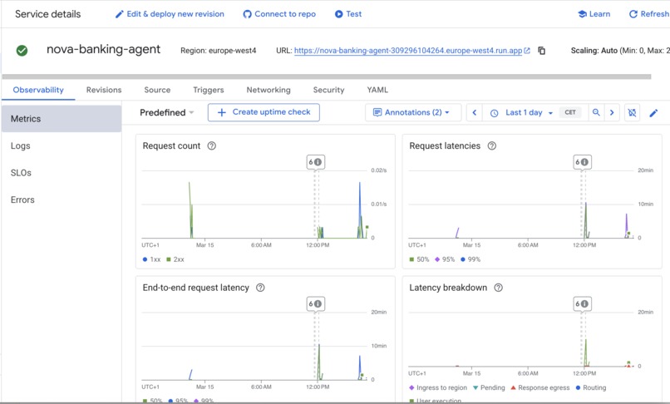Switch to the Observability tab
The width and height of the screenshot is (670, 404).
[x=38, y=90]
